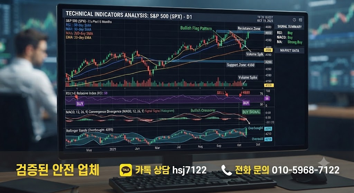Click the 전화 문의 label
This screenshot has width=354, height=193.
coord(252,170)
